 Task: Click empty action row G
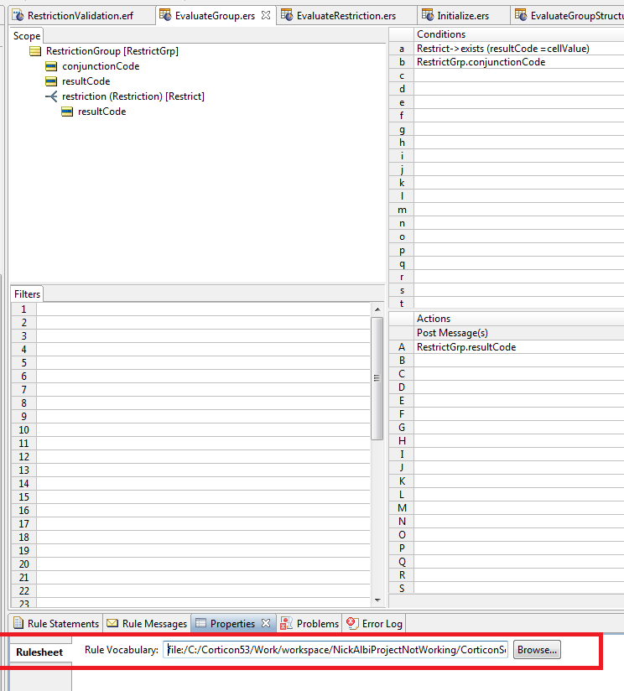point(519,428)
